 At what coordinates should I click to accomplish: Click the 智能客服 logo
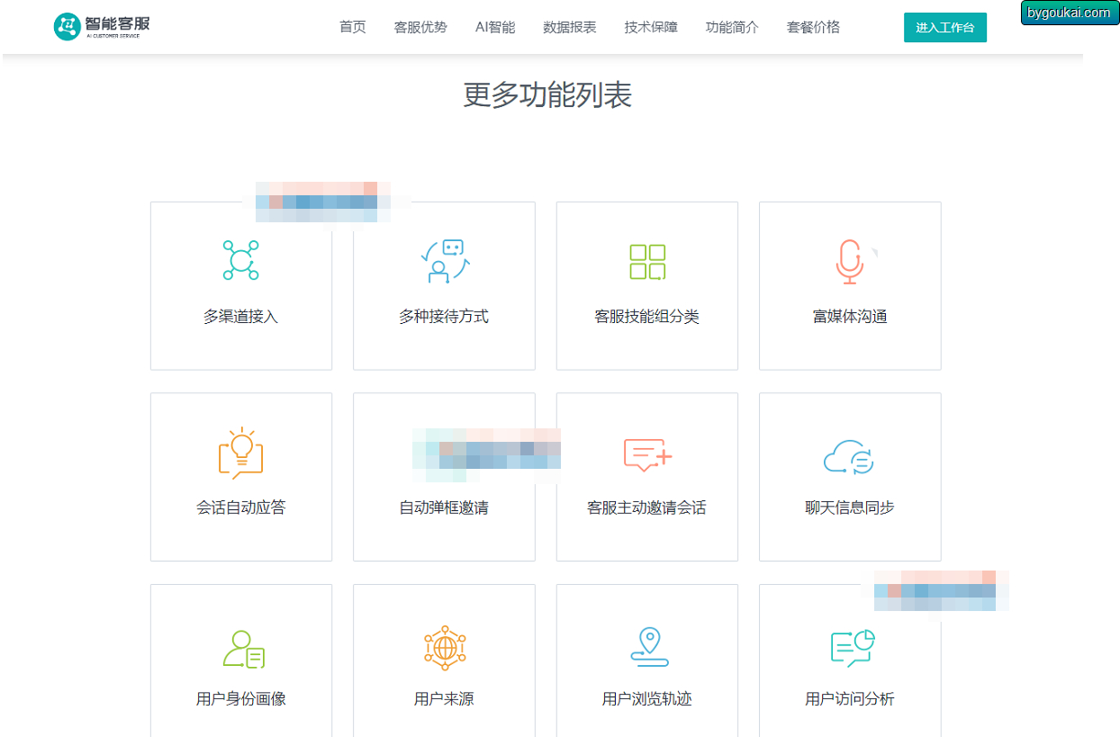pos(102,26)
